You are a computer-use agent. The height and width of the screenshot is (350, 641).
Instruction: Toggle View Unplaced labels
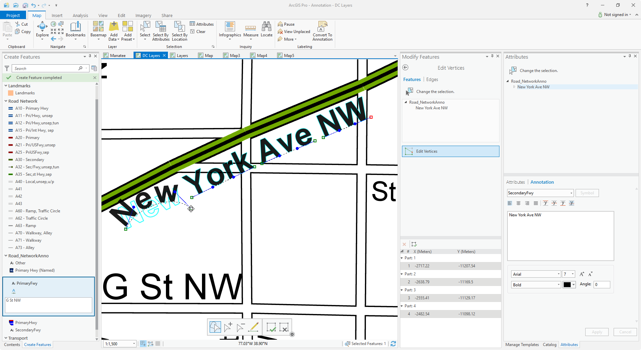pyautogui.click(x=294, y=32)
